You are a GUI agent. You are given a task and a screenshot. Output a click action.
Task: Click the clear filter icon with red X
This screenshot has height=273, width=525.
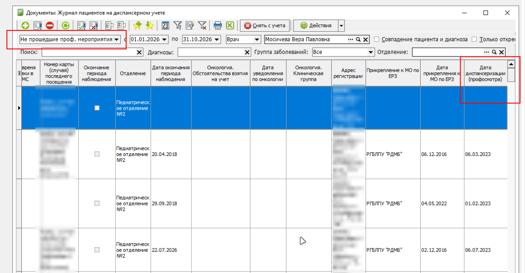pos(202,25)
